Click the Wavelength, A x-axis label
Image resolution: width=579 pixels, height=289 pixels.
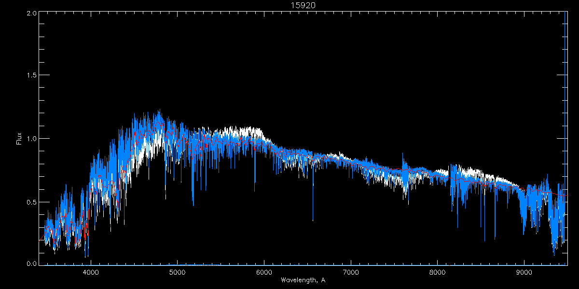coord(303,280)
